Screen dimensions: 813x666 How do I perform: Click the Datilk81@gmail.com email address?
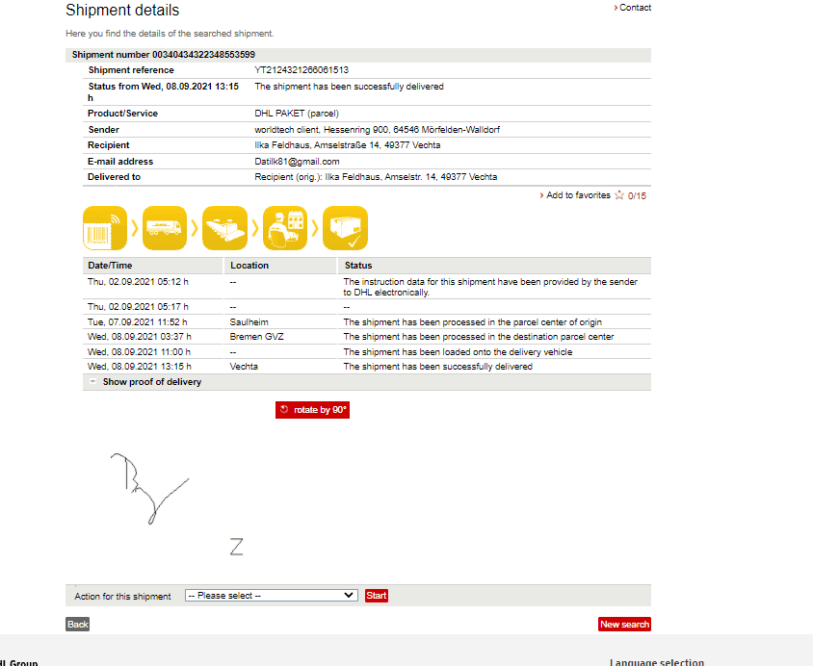(297, 162)
